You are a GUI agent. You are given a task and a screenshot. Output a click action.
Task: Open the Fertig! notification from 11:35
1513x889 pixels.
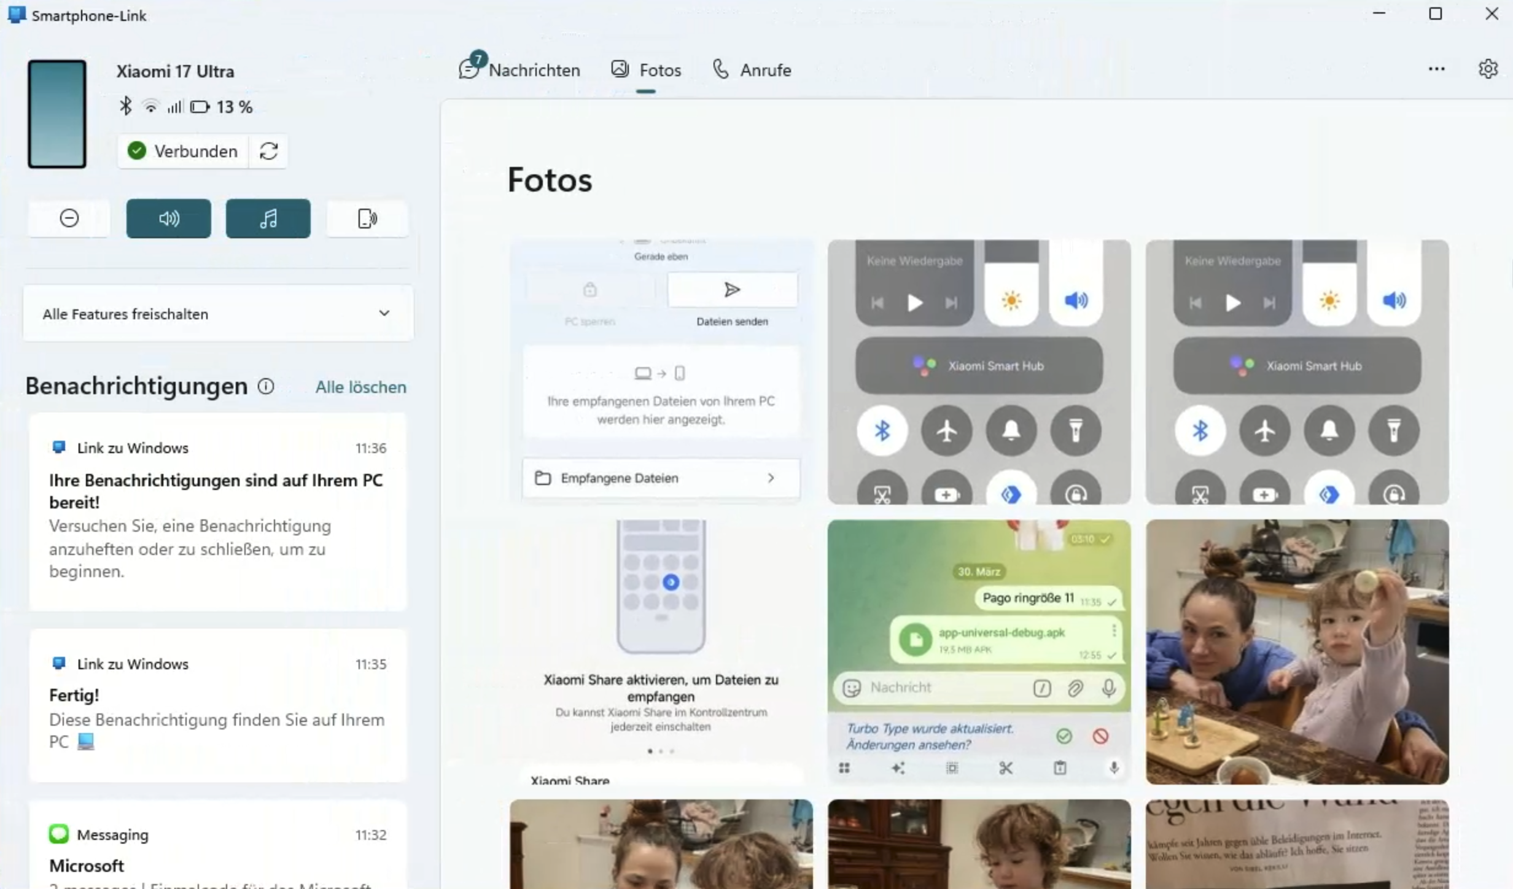coord(218,705)
